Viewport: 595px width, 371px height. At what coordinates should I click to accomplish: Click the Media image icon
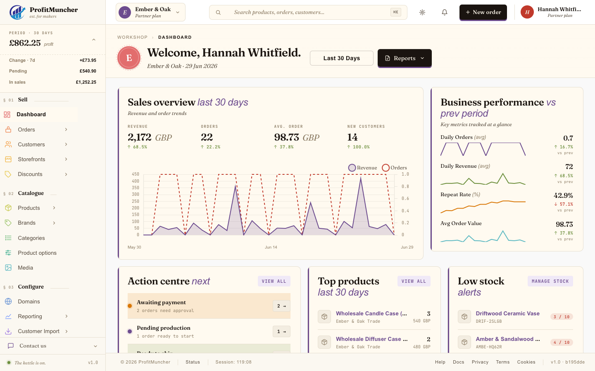tap(8, 268)
